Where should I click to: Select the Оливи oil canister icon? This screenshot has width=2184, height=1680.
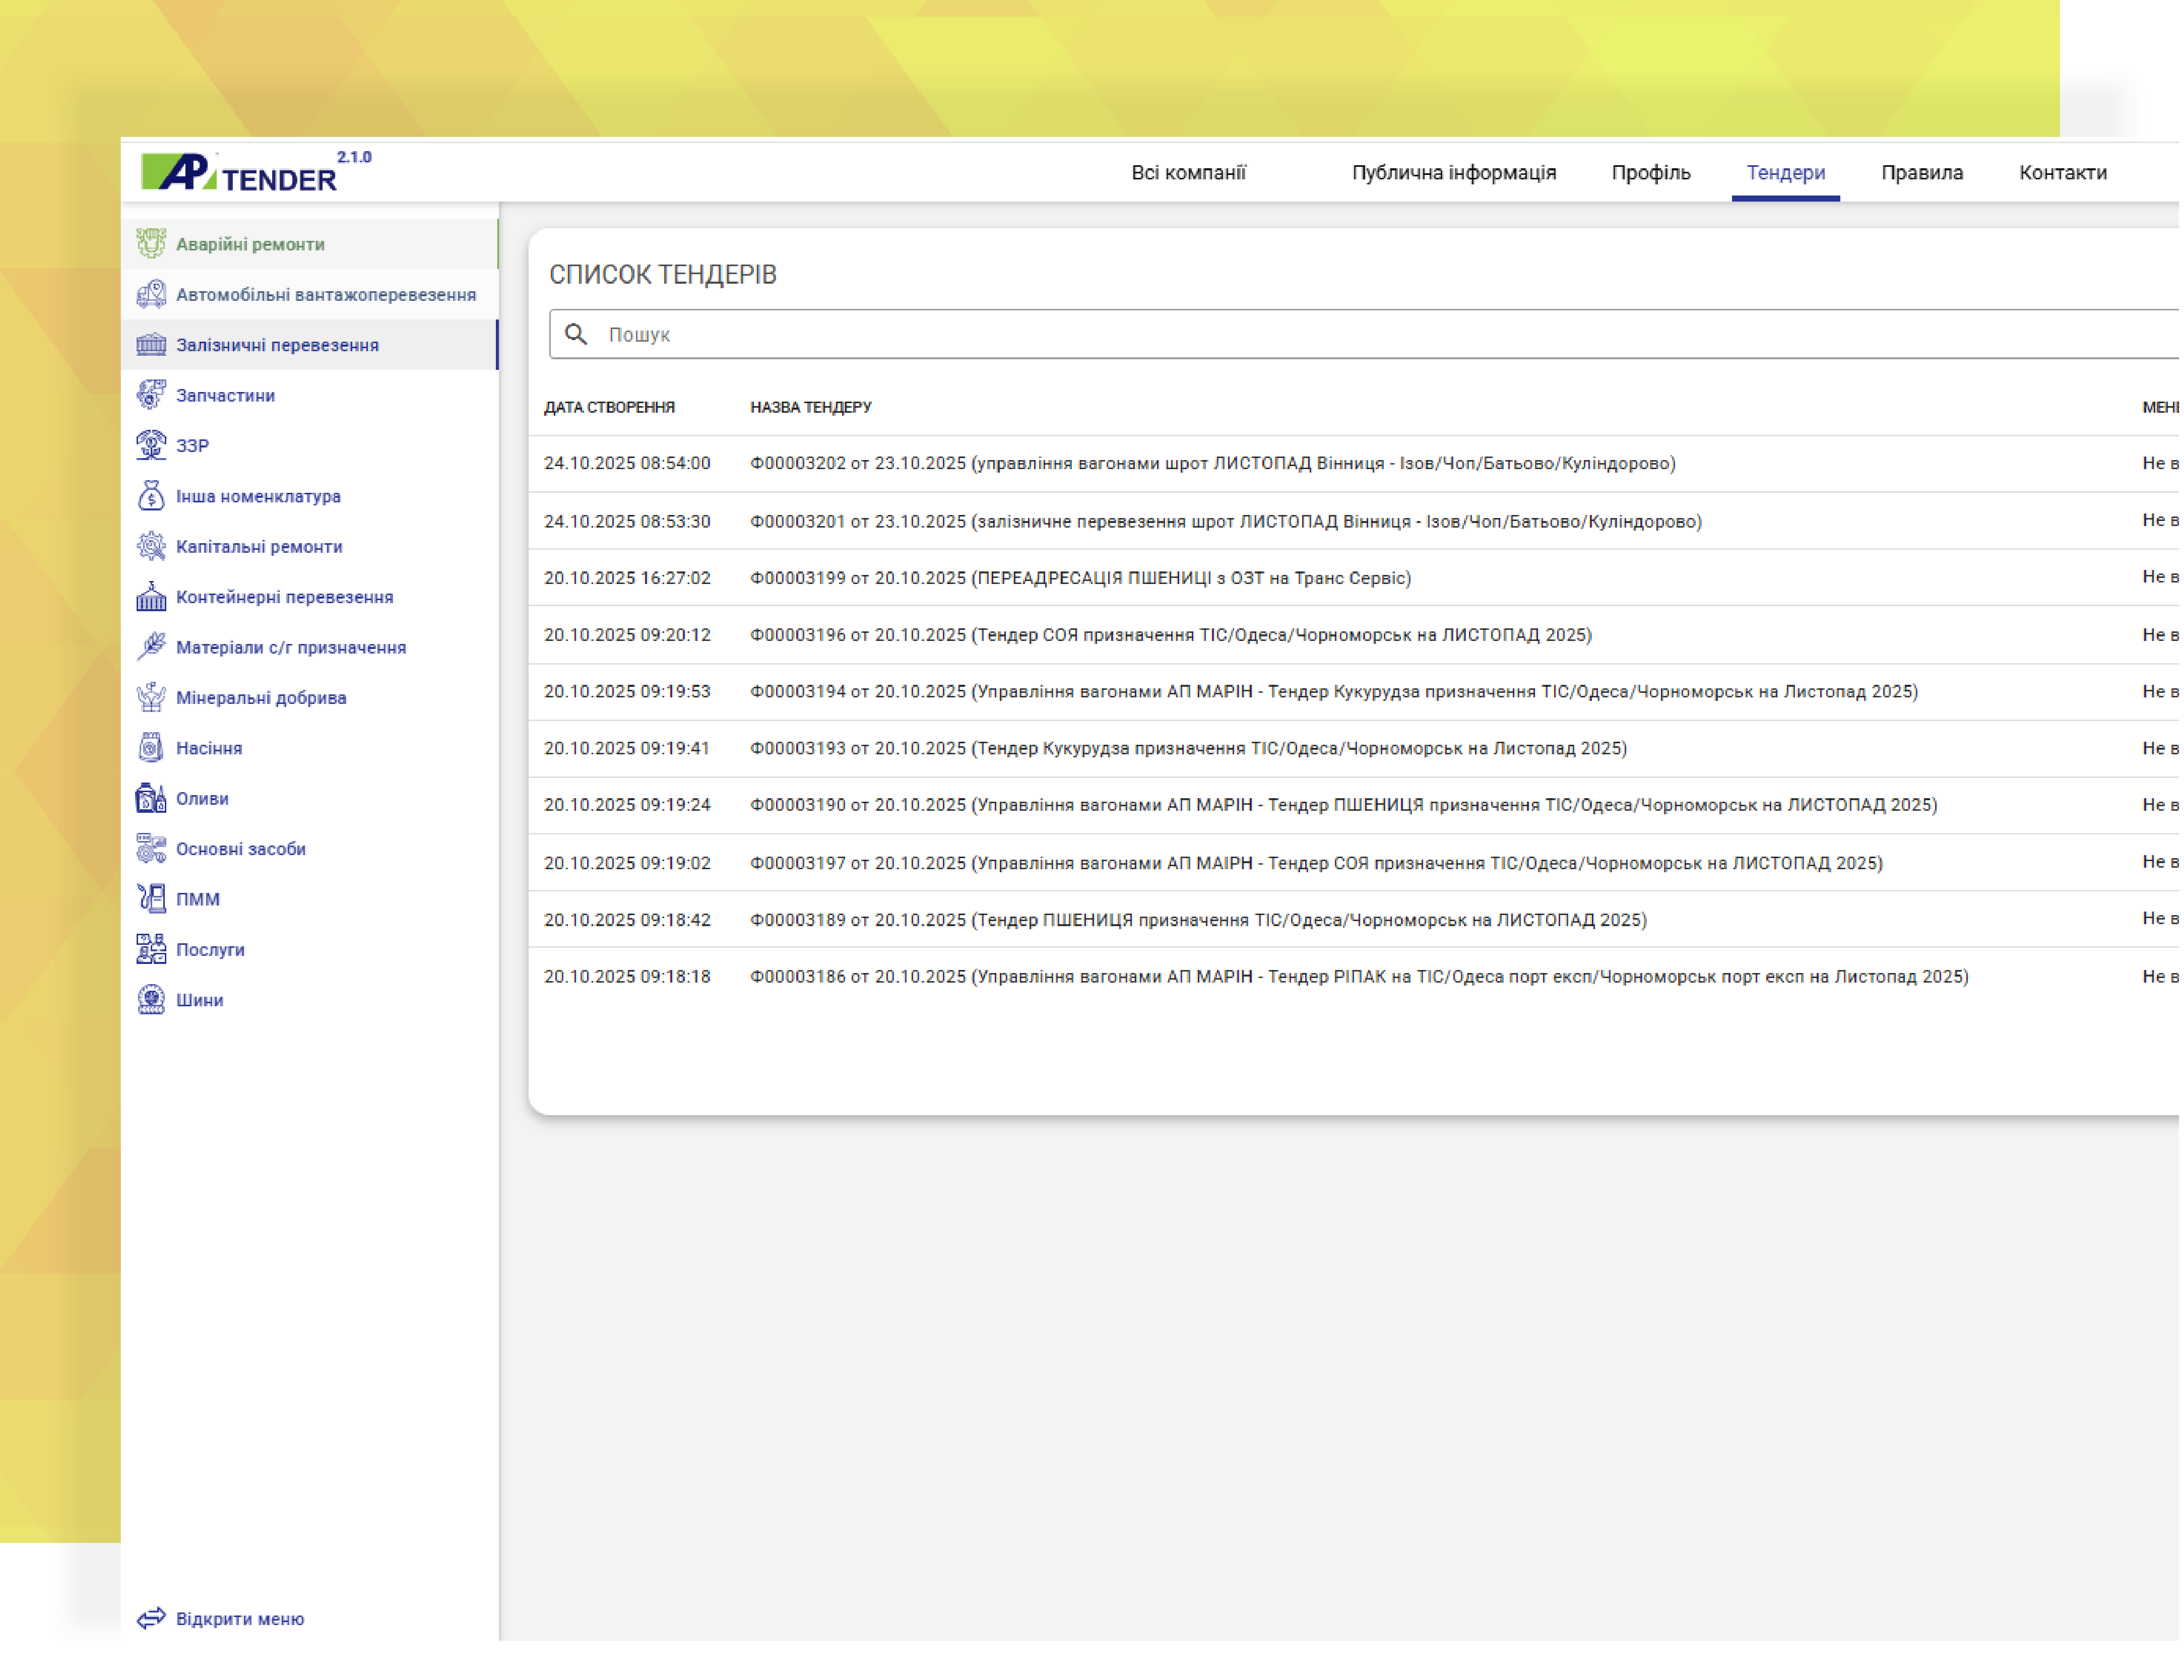click(x=151, y=799)
